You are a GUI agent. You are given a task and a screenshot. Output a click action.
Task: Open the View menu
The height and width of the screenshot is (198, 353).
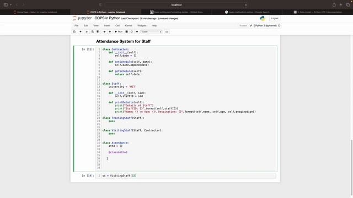click(96, 26)
